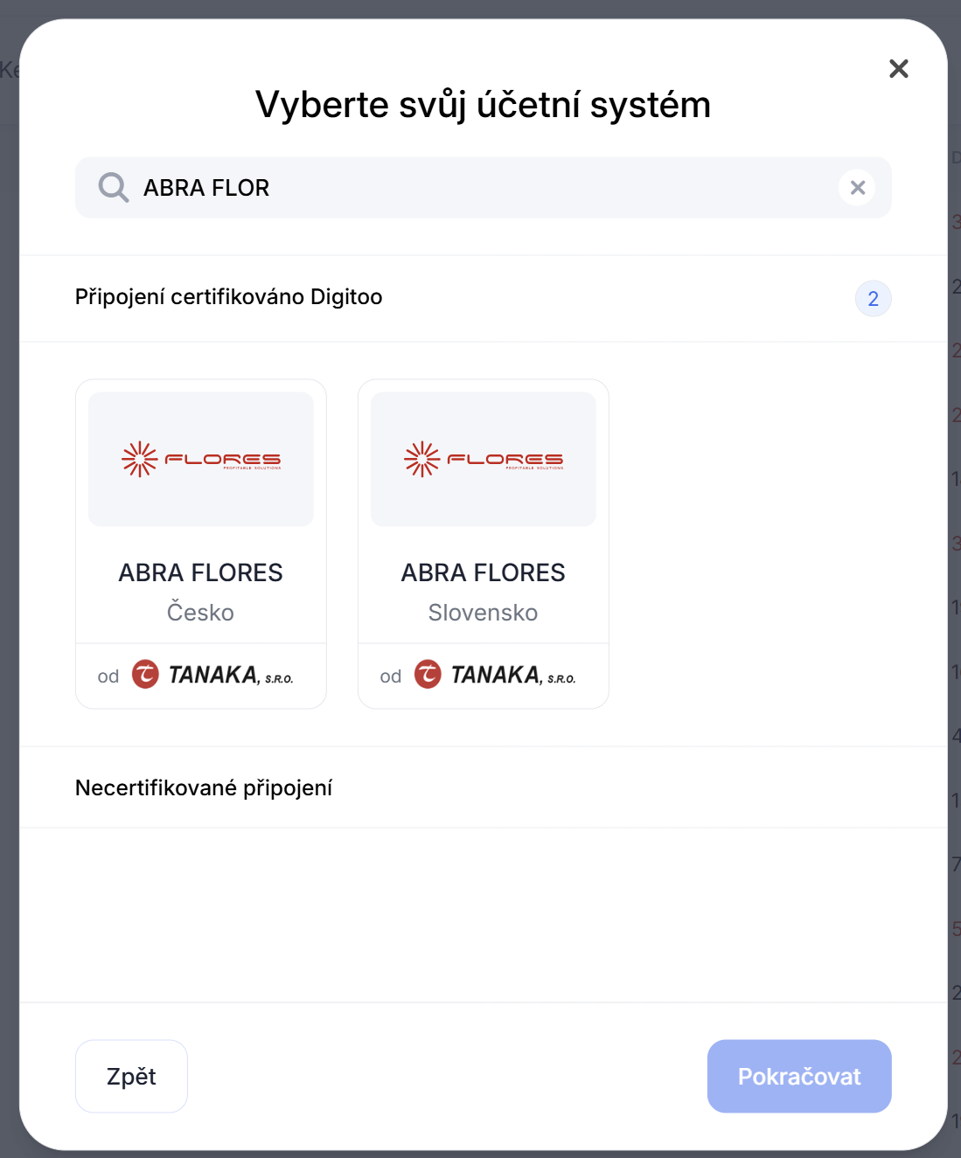The image size is (961, 1158).
Task: Expand the Necertifikované připojení section
Action: click(204, 788)
